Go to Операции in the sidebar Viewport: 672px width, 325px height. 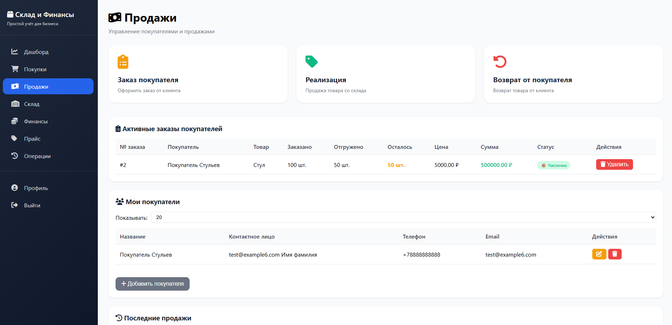(37, 156)
